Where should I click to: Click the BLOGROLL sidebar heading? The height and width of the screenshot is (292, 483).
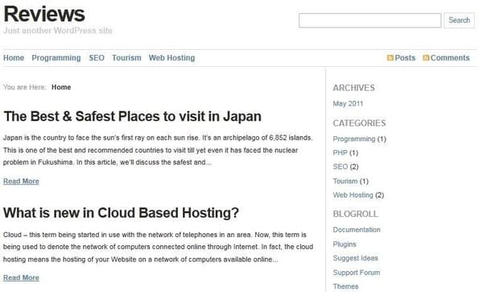[x=355, y=215]
